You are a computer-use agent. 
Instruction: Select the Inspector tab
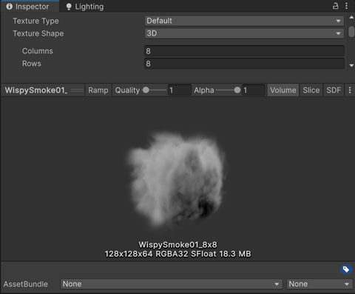click(27, 7)
